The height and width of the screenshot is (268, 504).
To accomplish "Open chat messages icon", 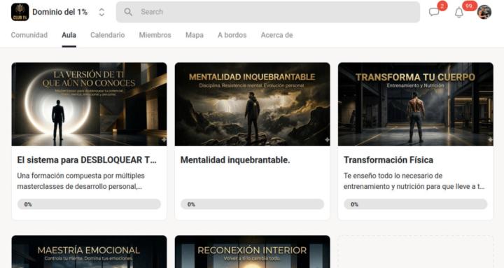I will [x=434, y=12].
